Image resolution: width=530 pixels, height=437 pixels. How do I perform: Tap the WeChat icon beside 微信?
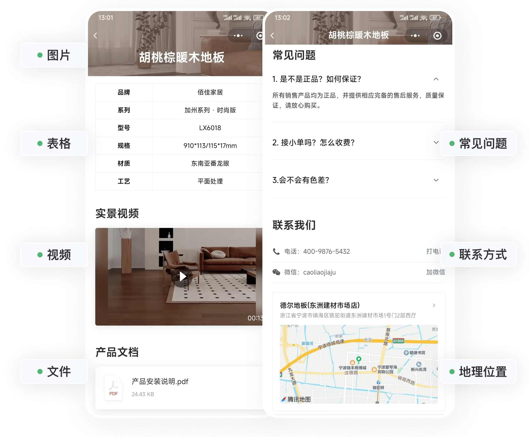[x=276, y=272]
